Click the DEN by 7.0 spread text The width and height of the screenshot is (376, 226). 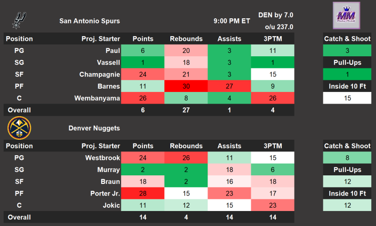[276, 15]
